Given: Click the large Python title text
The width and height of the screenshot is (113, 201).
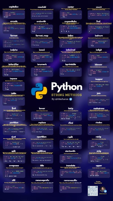Looking at the screenshot, I should click(67, 87).
